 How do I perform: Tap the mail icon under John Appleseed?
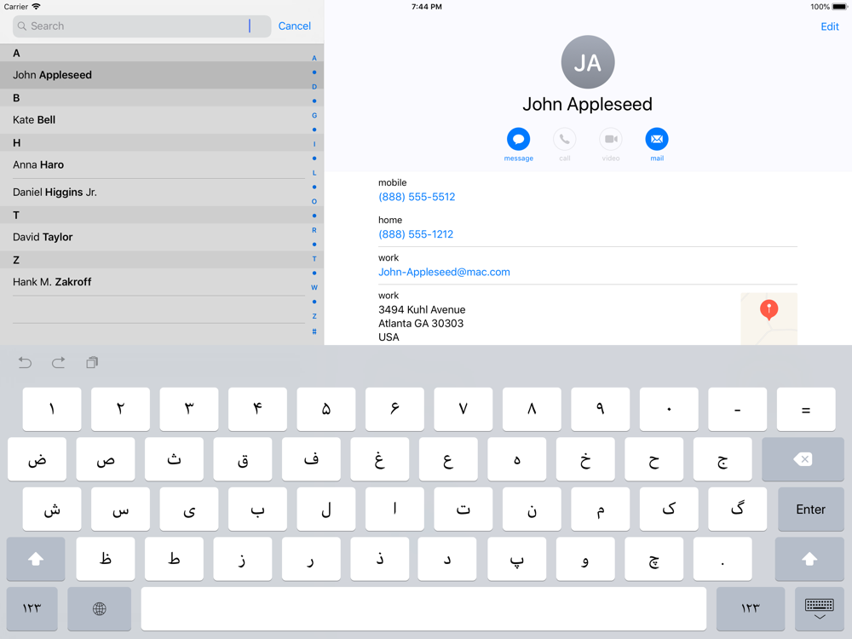tap(656, 139)
